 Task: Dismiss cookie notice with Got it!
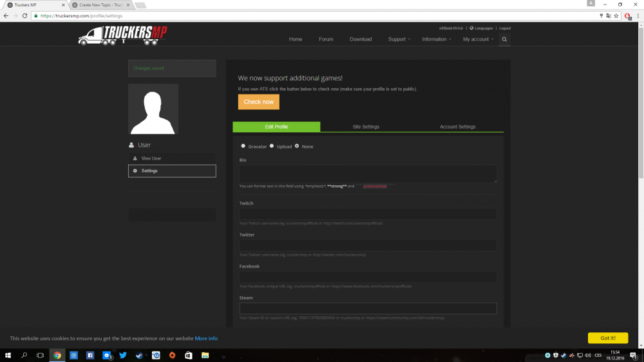coord(607,338)
